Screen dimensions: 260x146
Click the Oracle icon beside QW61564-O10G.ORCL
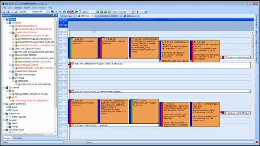16,52
